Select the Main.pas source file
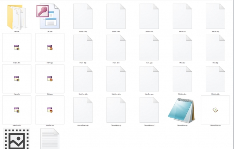The height and width of the screenshot is (149, 234). 50,79
